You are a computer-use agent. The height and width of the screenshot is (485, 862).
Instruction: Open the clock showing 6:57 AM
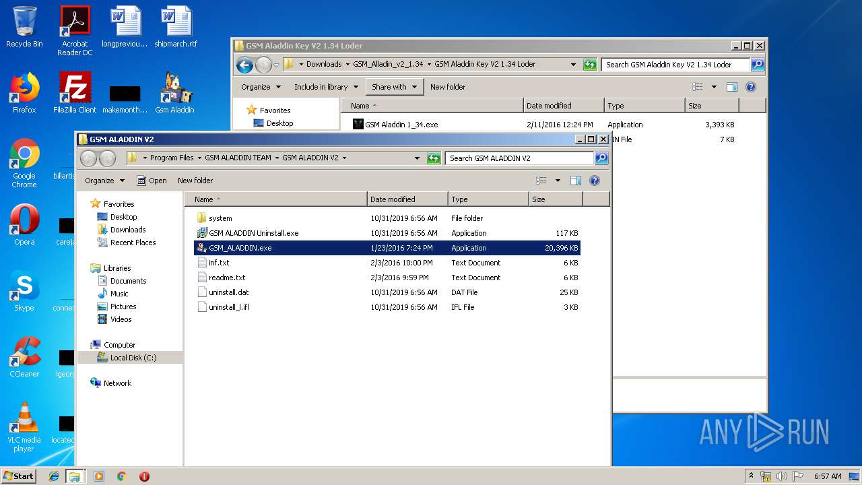[828, 476]
